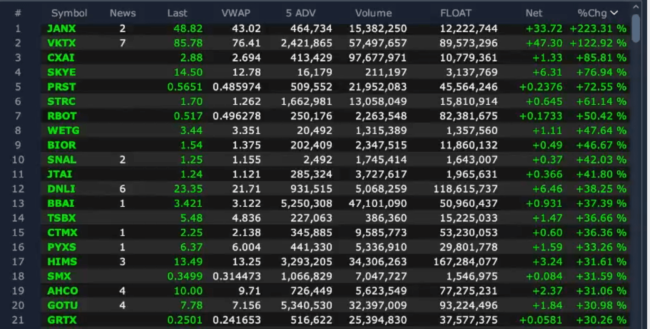Sort by the 5 ADV column header
650x329 pixels.
pyautogui.click(x=300, y=13)
